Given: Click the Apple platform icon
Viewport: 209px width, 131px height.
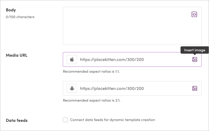Looking at the screenshot, I should coord(72,59).
